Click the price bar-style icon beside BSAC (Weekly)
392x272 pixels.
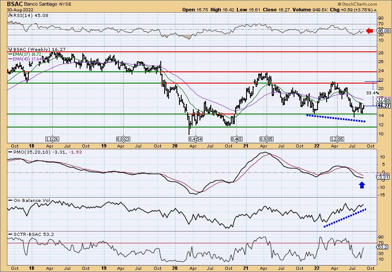[x=10, y=49]
